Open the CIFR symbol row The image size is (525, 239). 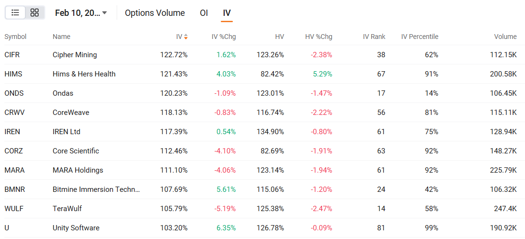(x=262, y=55)
